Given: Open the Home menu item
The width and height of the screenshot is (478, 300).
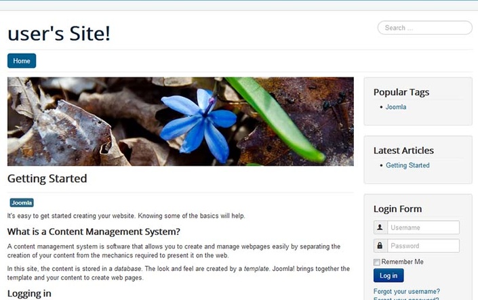Looking at the screenshot, I should (x=22, y=61).
